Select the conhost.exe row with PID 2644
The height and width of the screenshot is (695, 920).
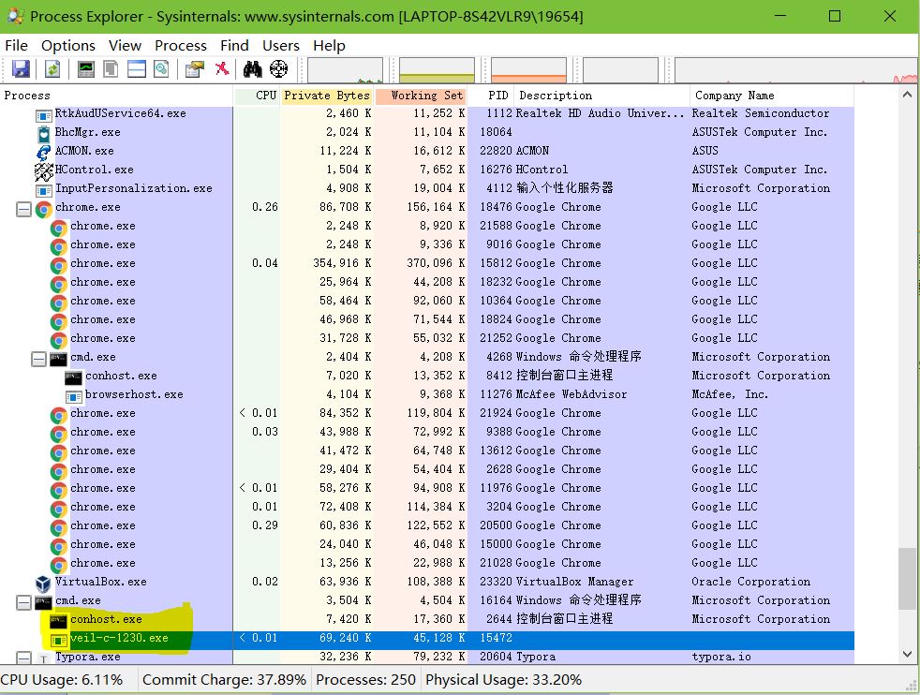click(x=427, y=619)
